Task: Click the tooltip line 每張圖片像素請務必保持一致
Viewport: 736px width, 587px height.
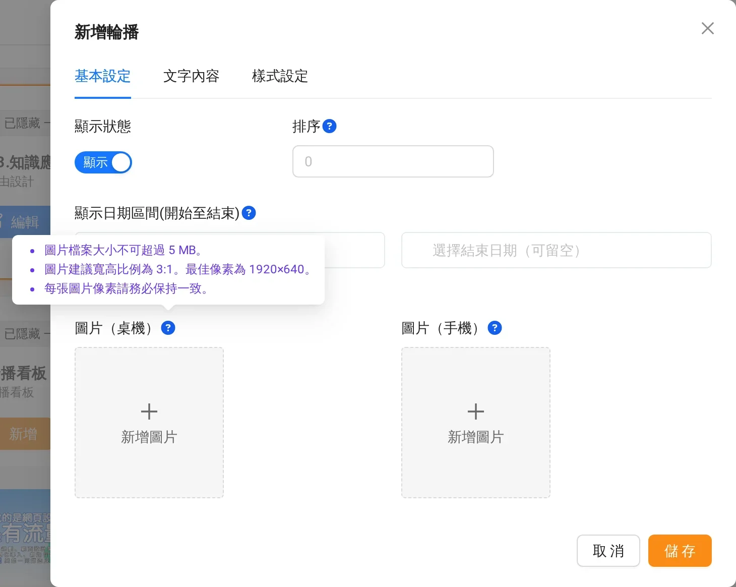Action: click(x=126, y=288)
